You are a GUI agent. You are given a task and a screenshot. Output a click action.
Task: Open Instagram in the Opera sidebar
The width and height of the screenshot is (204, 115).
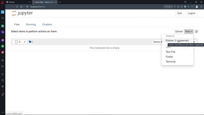(3, 52)
